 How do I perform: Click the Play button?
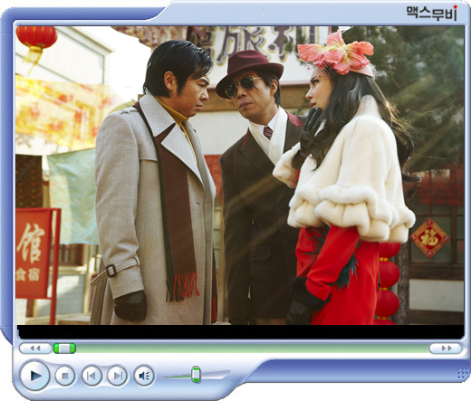coord(35,376)
